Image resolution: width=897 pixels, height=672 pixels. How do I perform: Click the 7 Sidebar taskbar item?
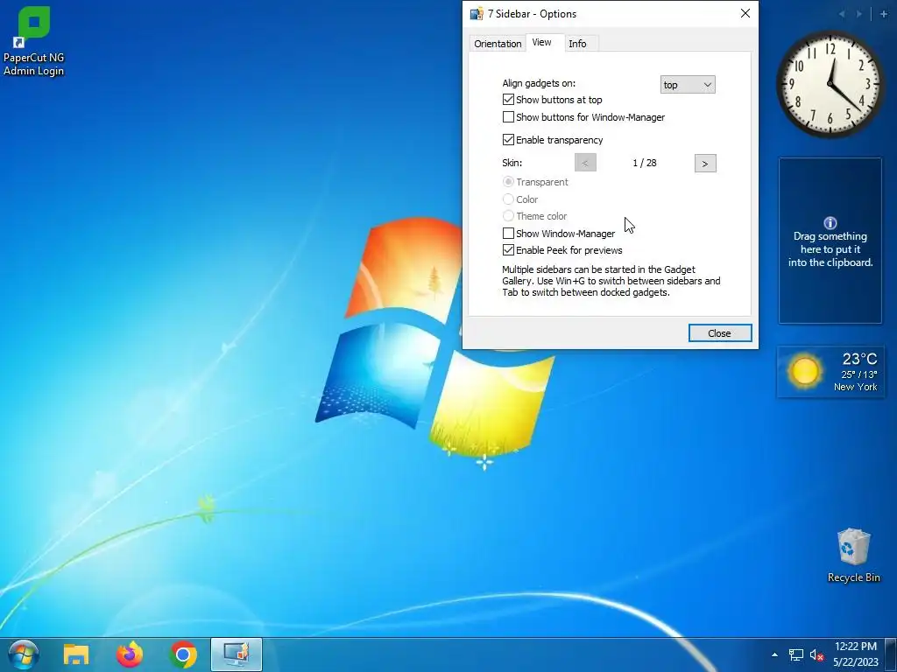[237, 654]
